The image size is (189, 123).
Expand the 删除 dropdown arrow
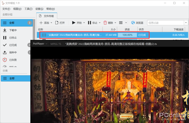[x=115, y=23]
